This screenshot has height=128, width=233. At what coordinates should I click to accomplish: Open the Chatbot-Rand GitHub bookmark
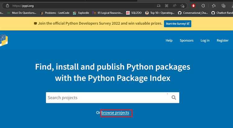pyautogui.click(x=222, y=13)
